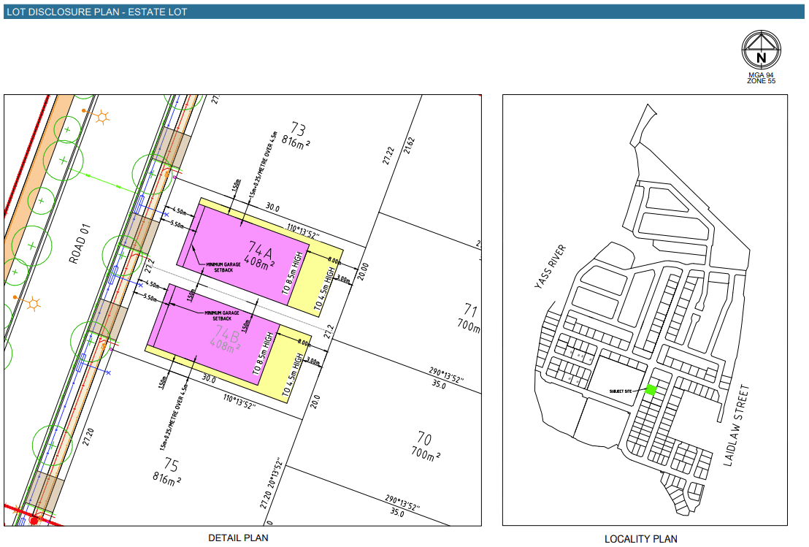Click the lot 75 816m² label

click(169, 471)
